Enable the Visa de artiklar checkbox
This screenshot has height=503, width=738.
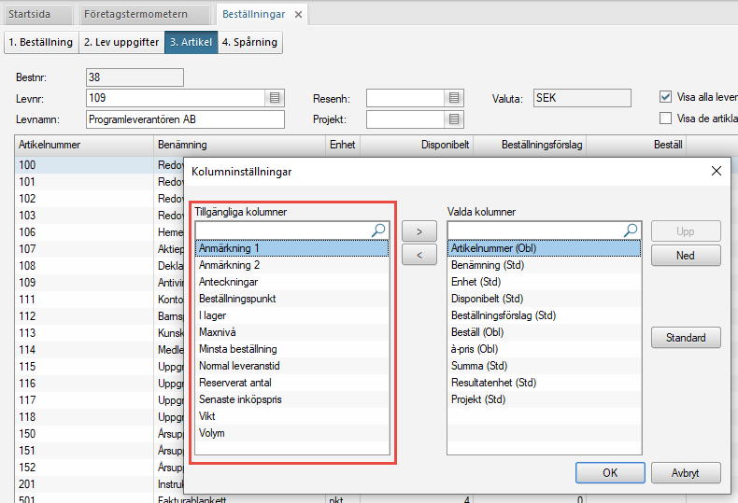coord(666,119)
